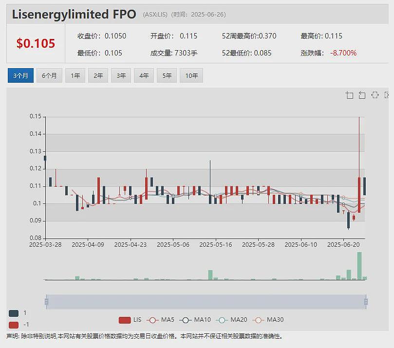Hide the MA10 moving average line
The image size is (394, 348).
195,320
